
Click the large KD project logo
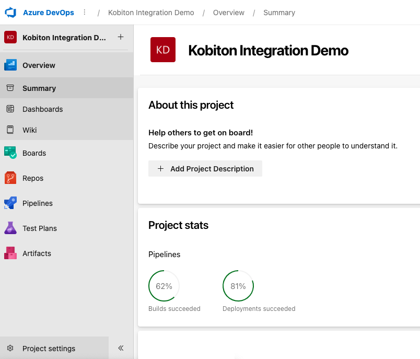coord(163,50)
